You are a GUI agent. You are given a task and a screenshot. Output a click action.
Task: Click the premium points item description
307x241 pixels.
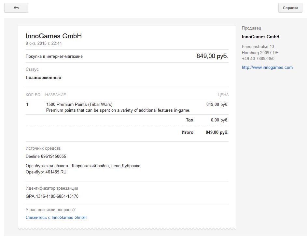pyautogui.click(x=118, y=110)
